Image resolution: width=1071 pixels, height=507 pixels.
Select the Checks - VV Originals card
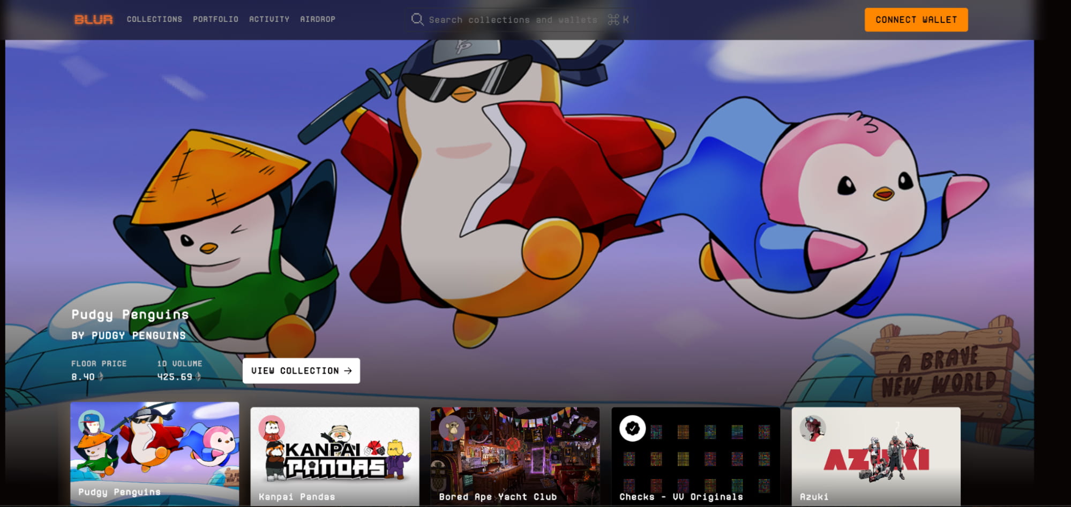click(x=695, y=457)
